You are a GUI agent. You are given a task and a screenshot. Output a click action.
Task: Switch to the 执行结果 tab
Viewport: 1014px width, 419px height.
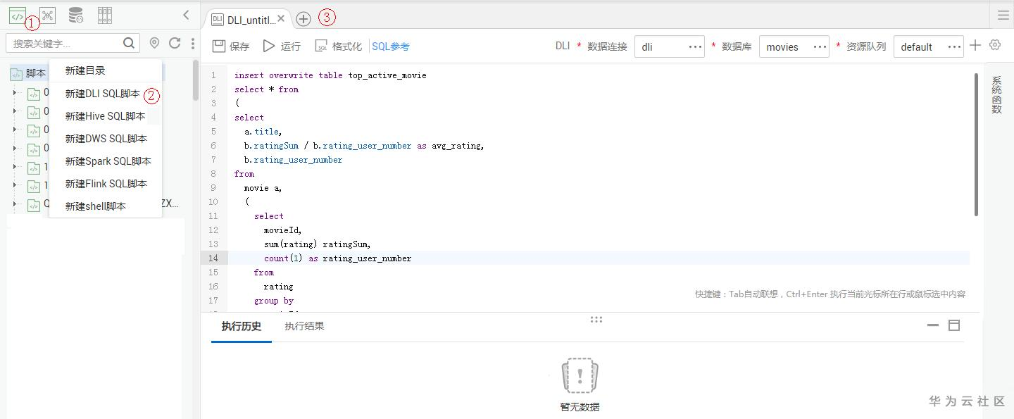pos(304,326)
